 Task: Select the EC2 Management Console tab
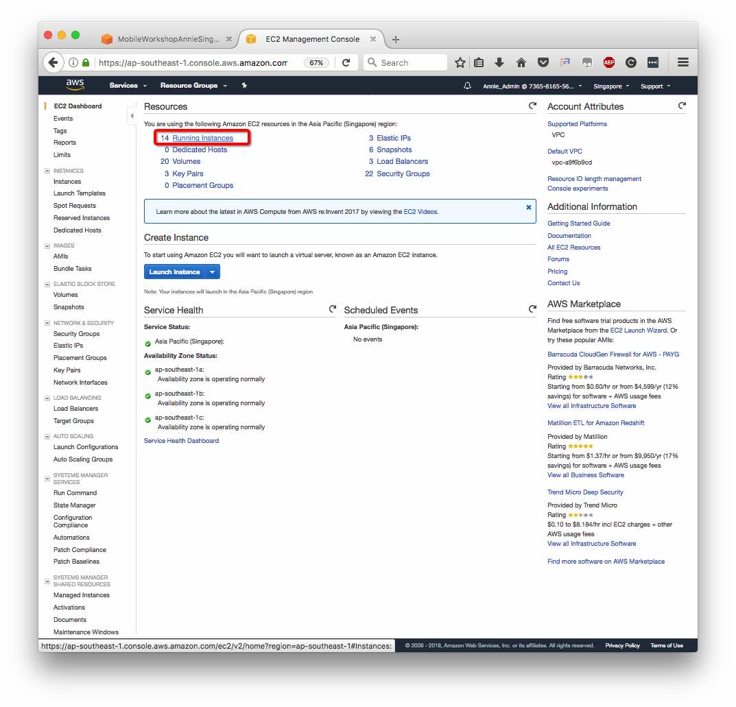(311, 39)
